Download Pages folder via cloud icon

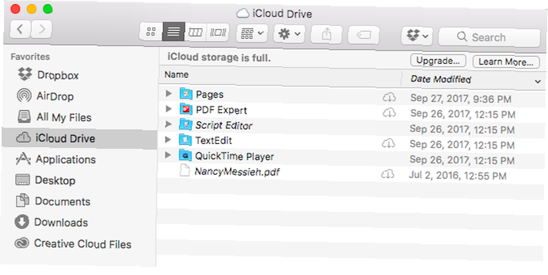[x=389, y=97]
